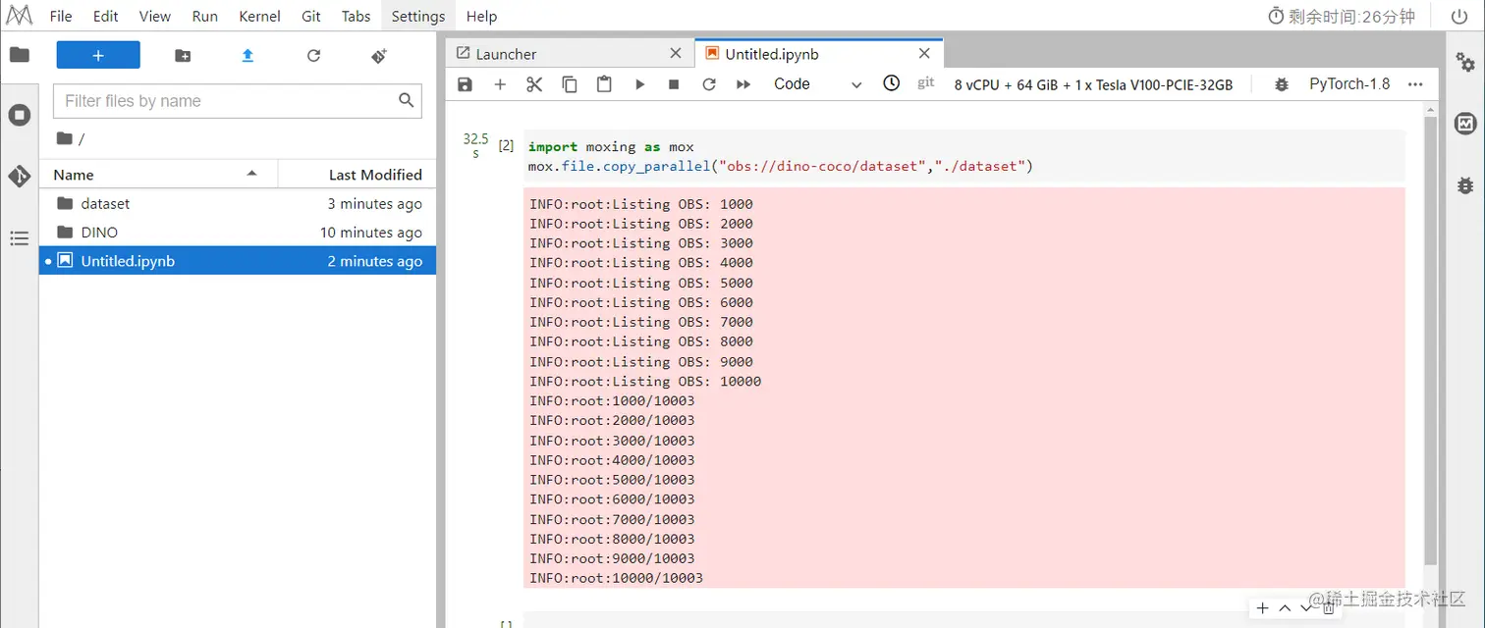Sort files by Name column
Viewport: 1485px width, 628px height.
(x=159, y=174)
